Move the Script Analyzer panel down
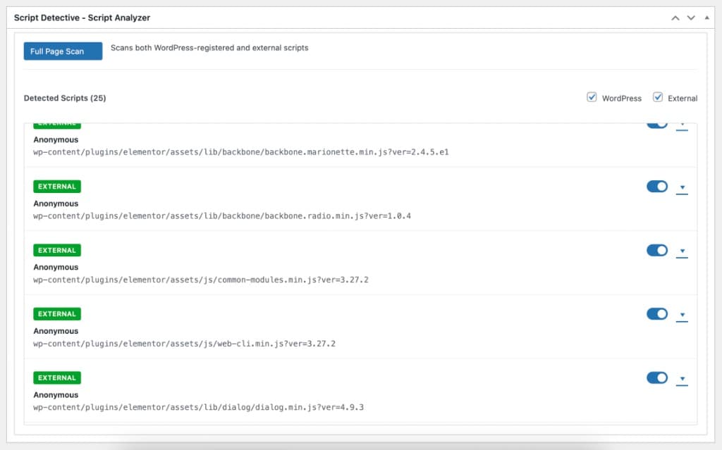 pos(691,18)
